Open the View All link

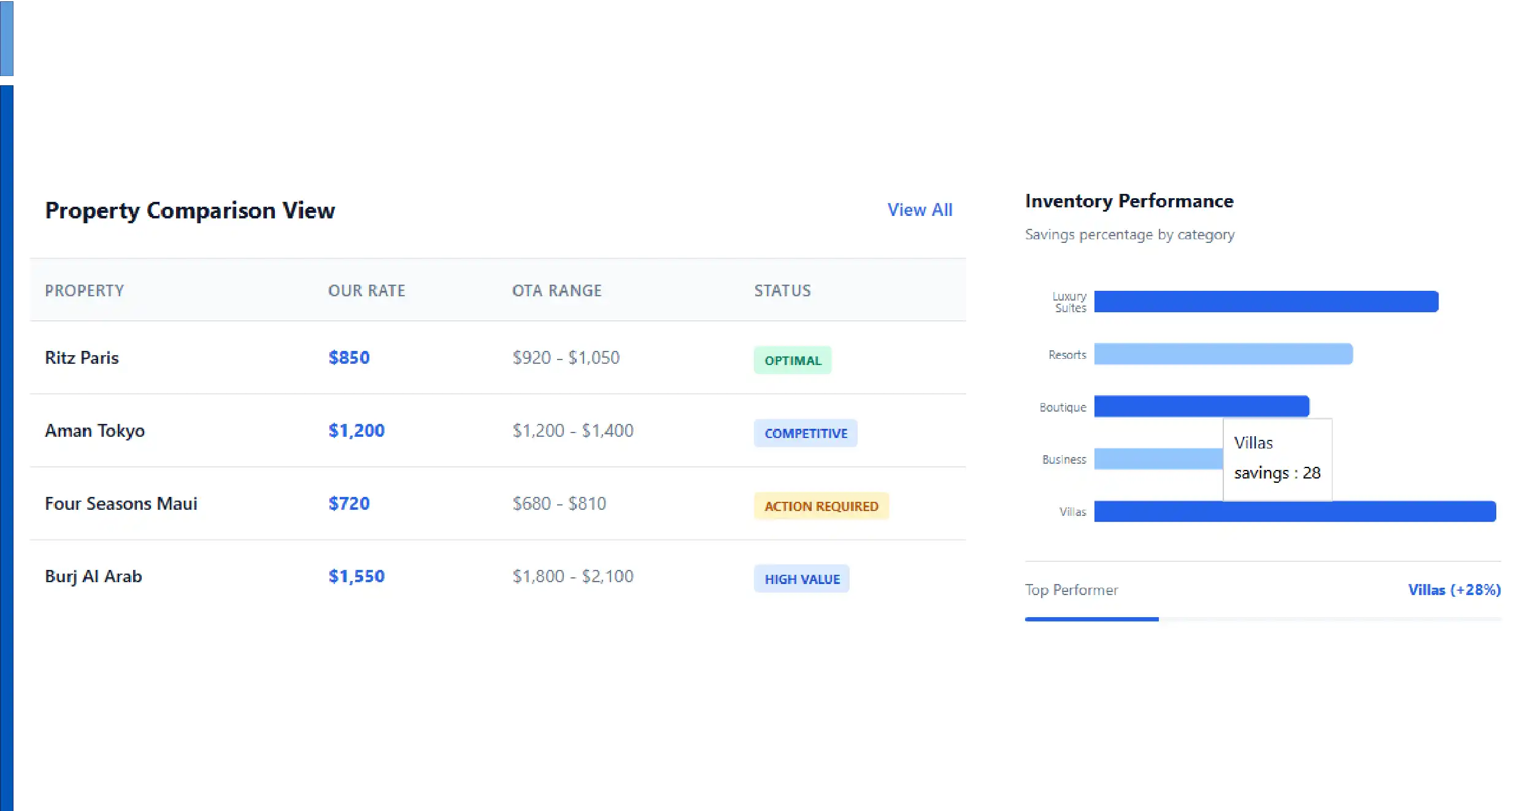(x=919, y=210)
